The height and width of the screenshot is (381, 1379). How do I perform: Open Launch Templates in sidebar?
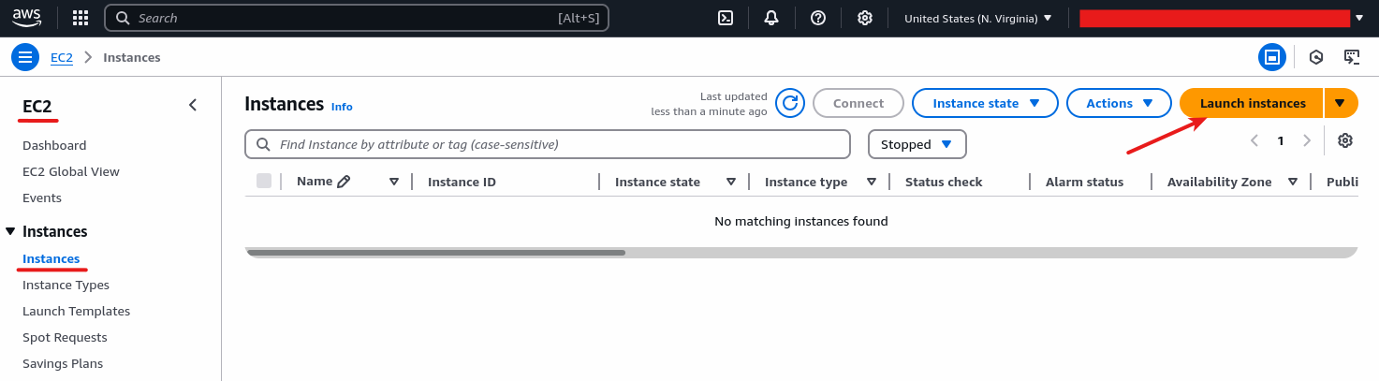[x=77, y=311]
